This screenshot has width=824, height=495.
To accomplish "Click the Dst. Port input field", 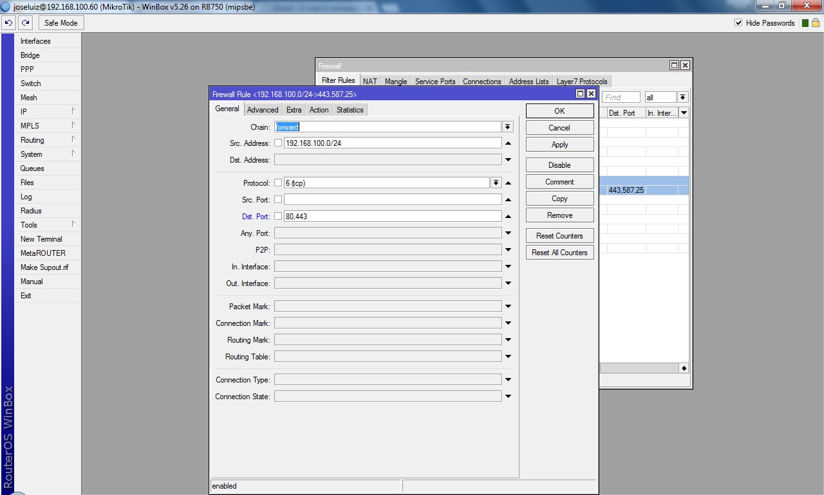I will (392, 217).
